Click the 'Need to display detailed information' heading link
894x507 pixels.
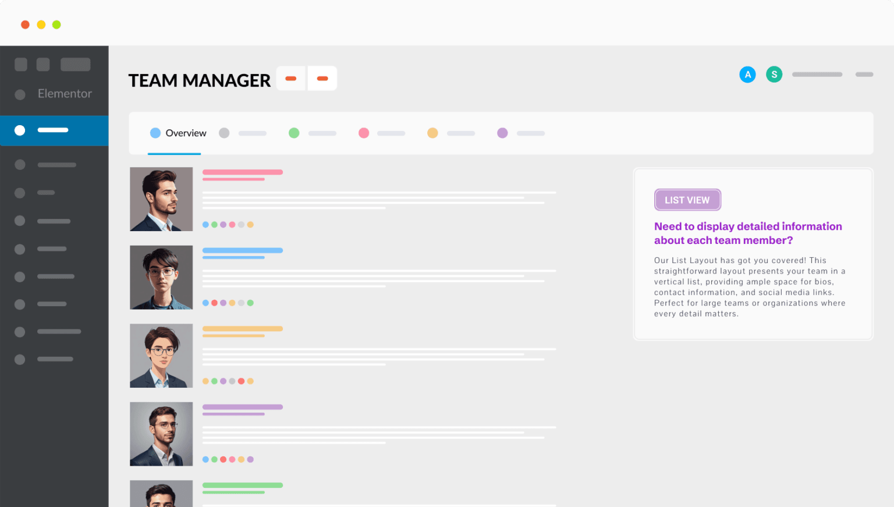click(x=748, y=233)
